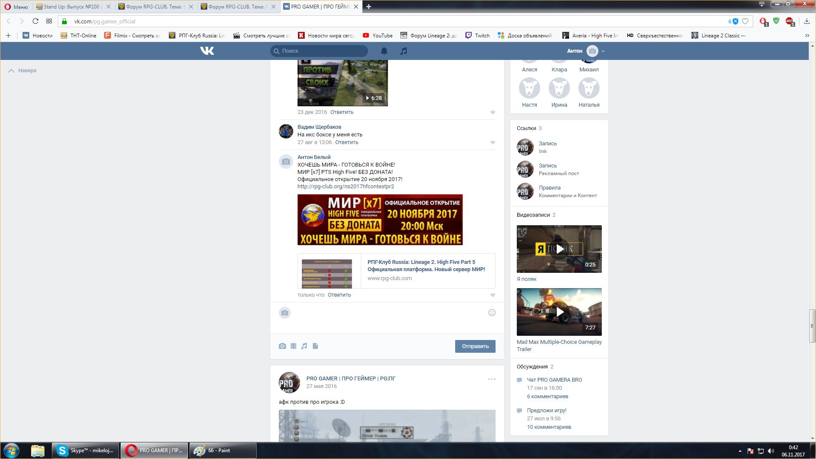The height and width of the screenshot is (459, 816).
Task: Open emoji picker smiley icon
Action: (492, 313)
